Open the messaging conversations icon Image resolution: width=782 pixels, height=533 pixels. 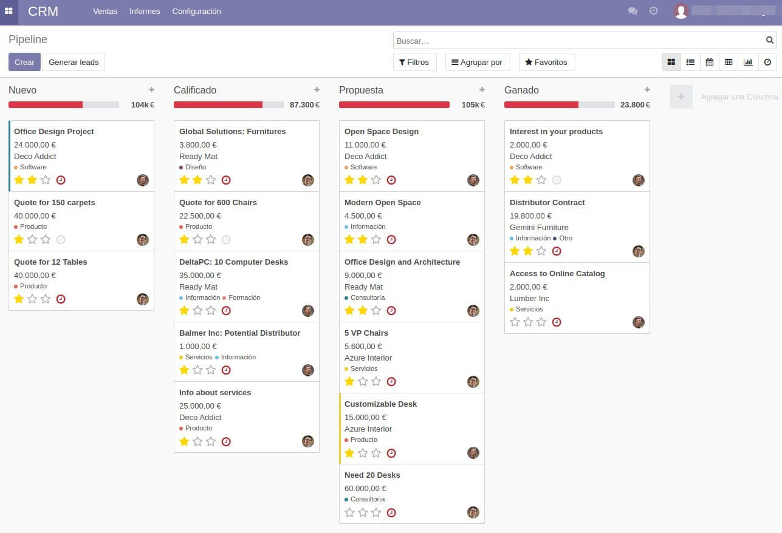633,11
